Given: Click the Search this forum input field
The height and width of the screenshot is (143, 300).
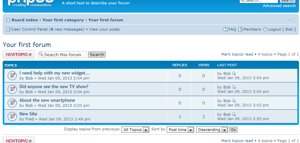Looking at the screenshot, I should [x=63, y=55].
